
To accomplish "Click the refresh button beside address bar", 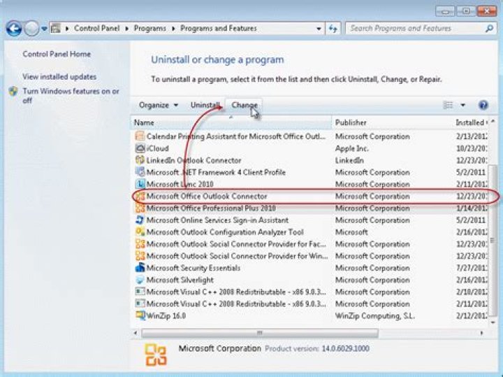I will [x=333, y=29].
